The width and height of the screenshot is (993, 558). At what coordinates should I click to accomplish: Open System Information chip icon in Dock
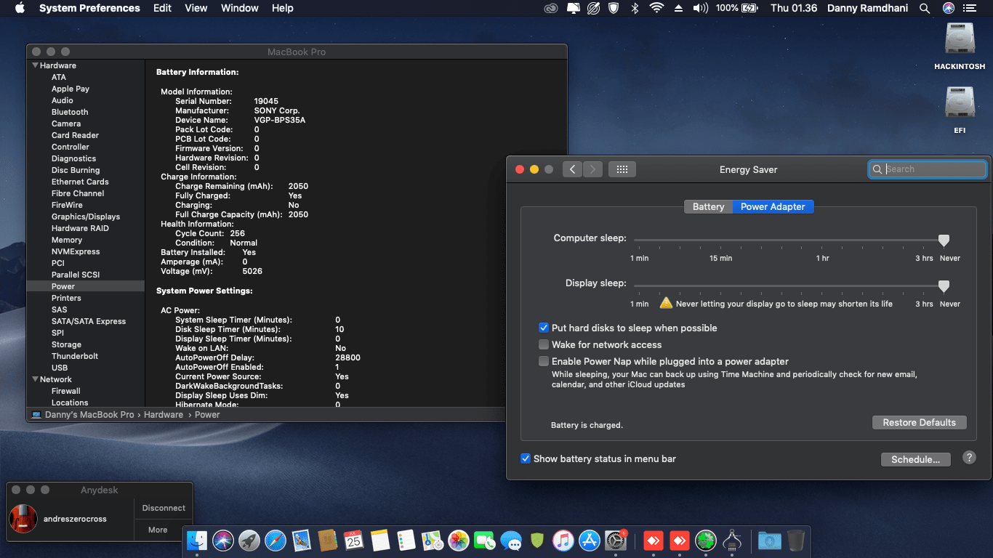[x=732, y=541]
